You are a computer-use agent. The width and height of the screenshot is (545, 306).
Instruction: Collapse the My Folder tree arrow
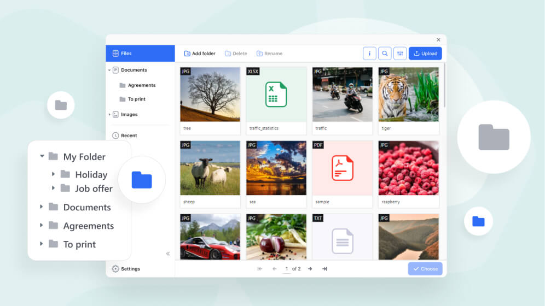tap(42, 157)
